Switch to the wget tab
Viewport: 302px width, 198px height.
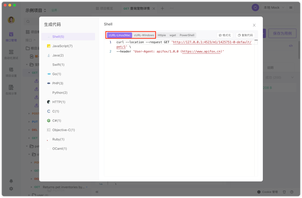point(173,35)
